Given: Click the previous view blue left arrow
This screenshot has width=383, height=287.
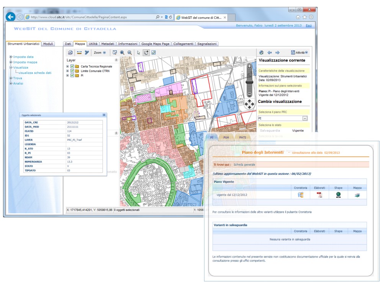Looking at the screenshot, I should click(x=270, y=52).
